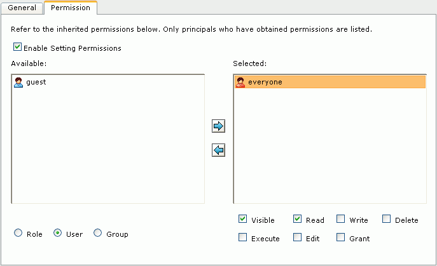Select the Role radio button

pyautogui.click(x=18, y=233)
